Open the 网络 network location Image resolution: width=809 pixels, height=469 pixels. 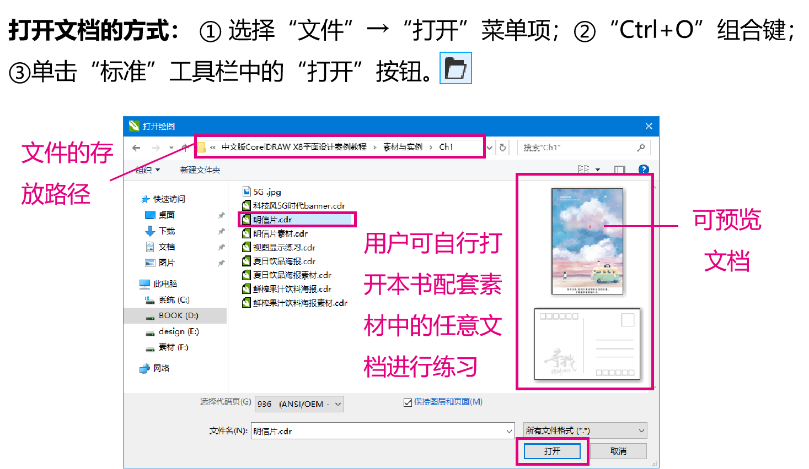(161, 368)
